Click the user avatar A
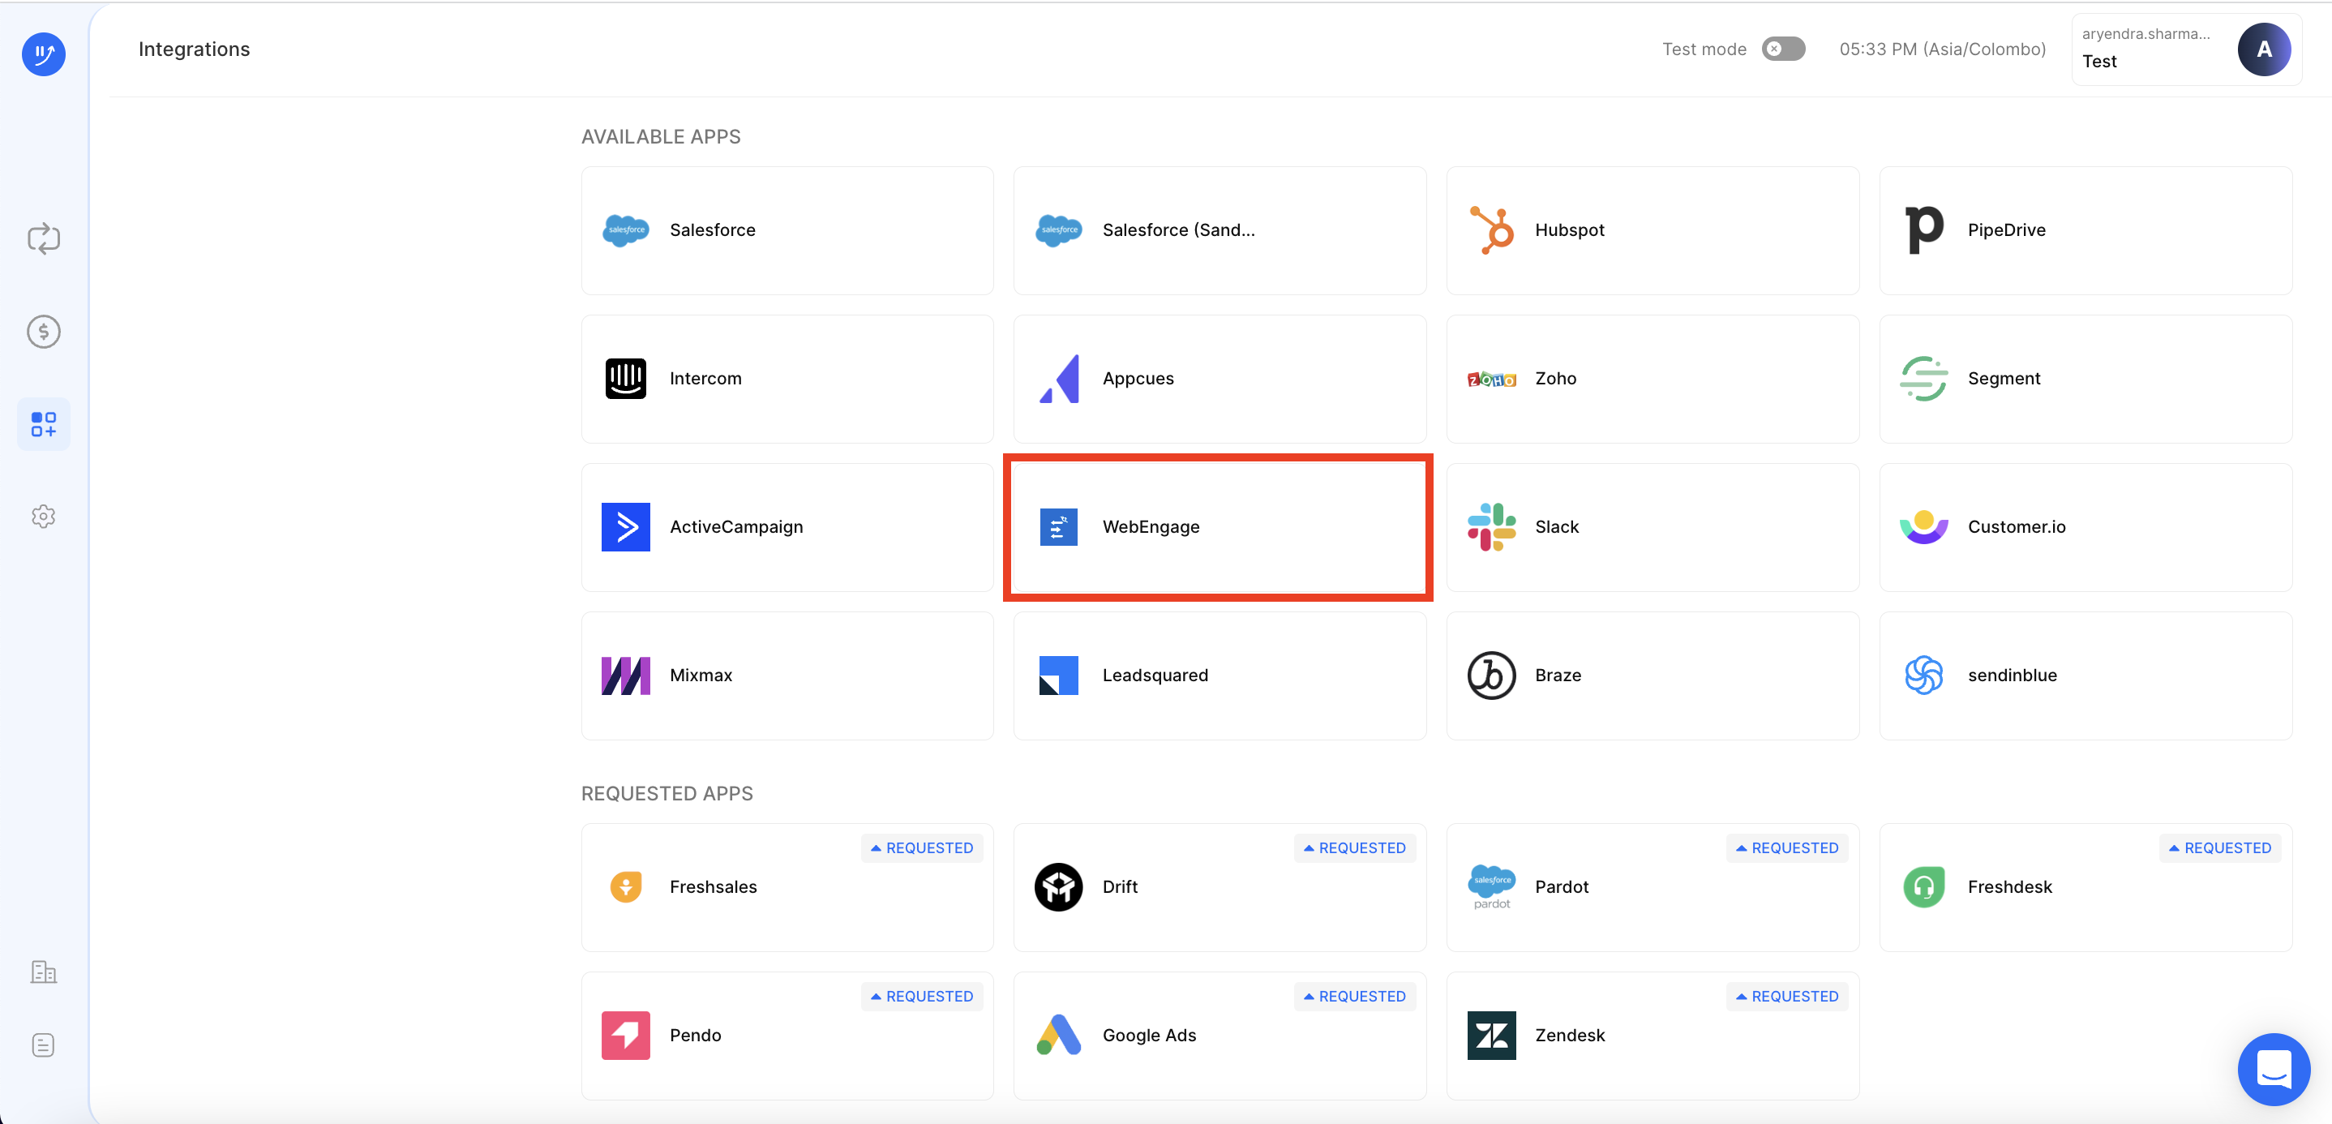2332x1124 pixels. [x=2263, y=49]
